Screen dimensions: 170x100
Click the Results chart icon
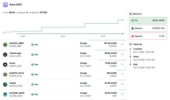(130, 14)
